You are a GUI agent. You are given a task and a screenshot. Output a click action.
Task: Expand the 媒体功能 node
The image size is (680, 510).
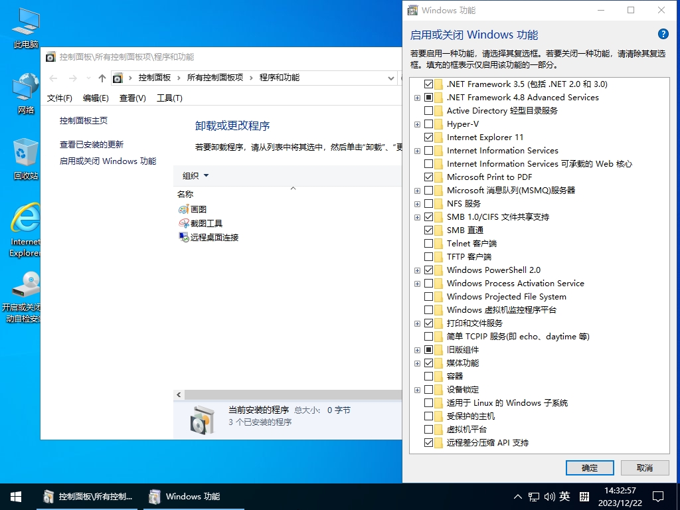tap(417, 363)
